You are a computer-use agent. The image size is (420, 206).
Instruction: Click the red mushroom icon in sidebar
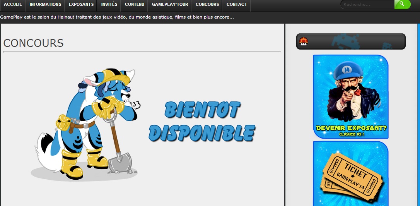(x=304, y=41)
